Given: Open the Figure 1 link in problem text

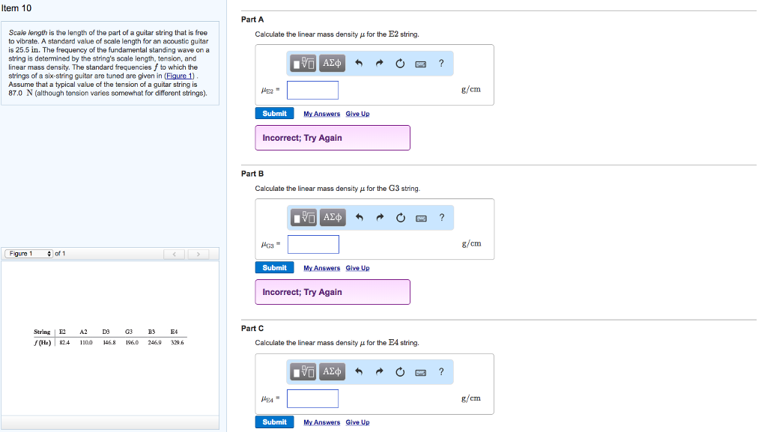Looking at the screenshot, I should (180, 76).
